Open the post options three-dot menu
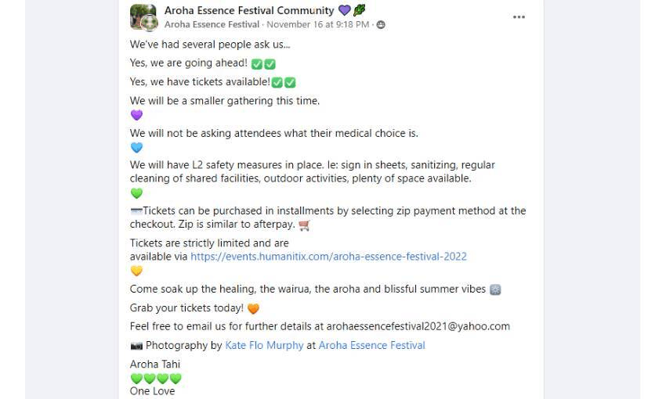 pos(519,17)
